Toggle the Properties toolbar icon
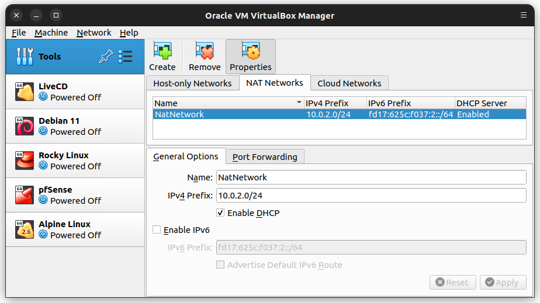540x303 pixels. tap(250, 51)
